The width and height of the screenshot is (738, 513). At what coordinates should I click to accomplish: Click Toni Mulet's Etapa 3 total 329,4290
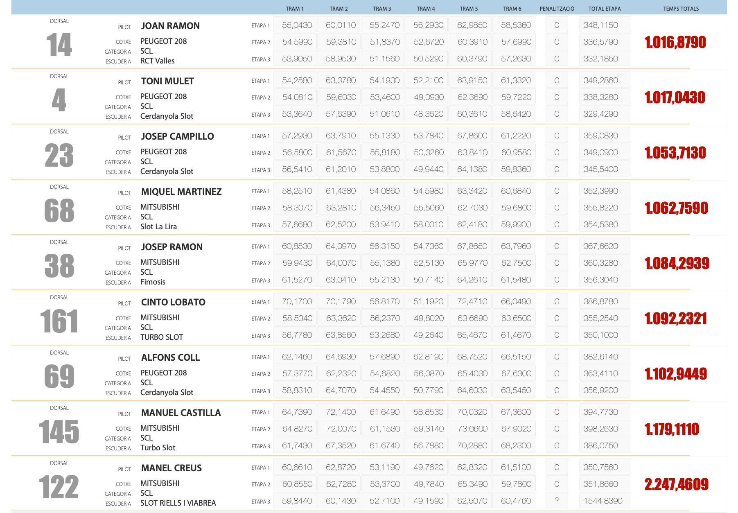click(600, 114)
